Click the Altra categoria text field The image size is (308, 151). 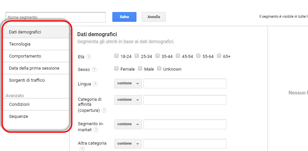click(x=185, y=144)
